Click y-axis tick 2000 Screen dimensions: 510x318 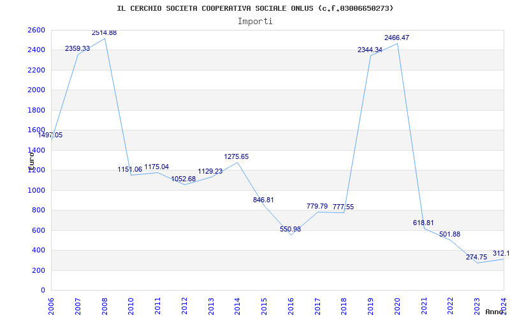[x=35, y=90]
